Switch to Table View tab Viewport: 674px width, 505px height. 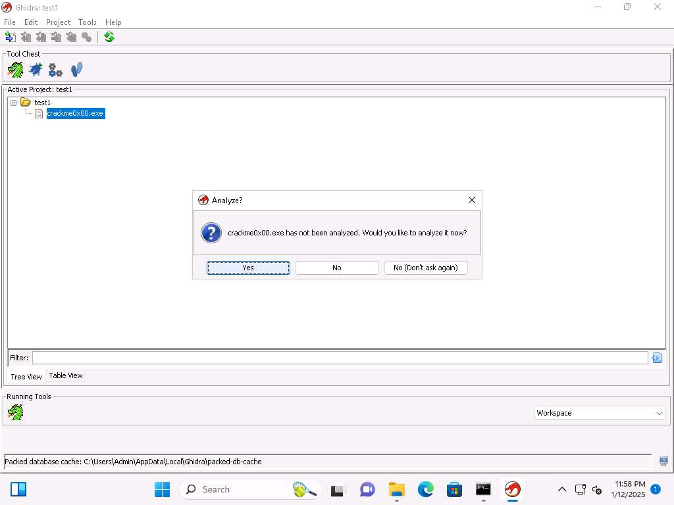pyautogui.click(x=66, y=375)
